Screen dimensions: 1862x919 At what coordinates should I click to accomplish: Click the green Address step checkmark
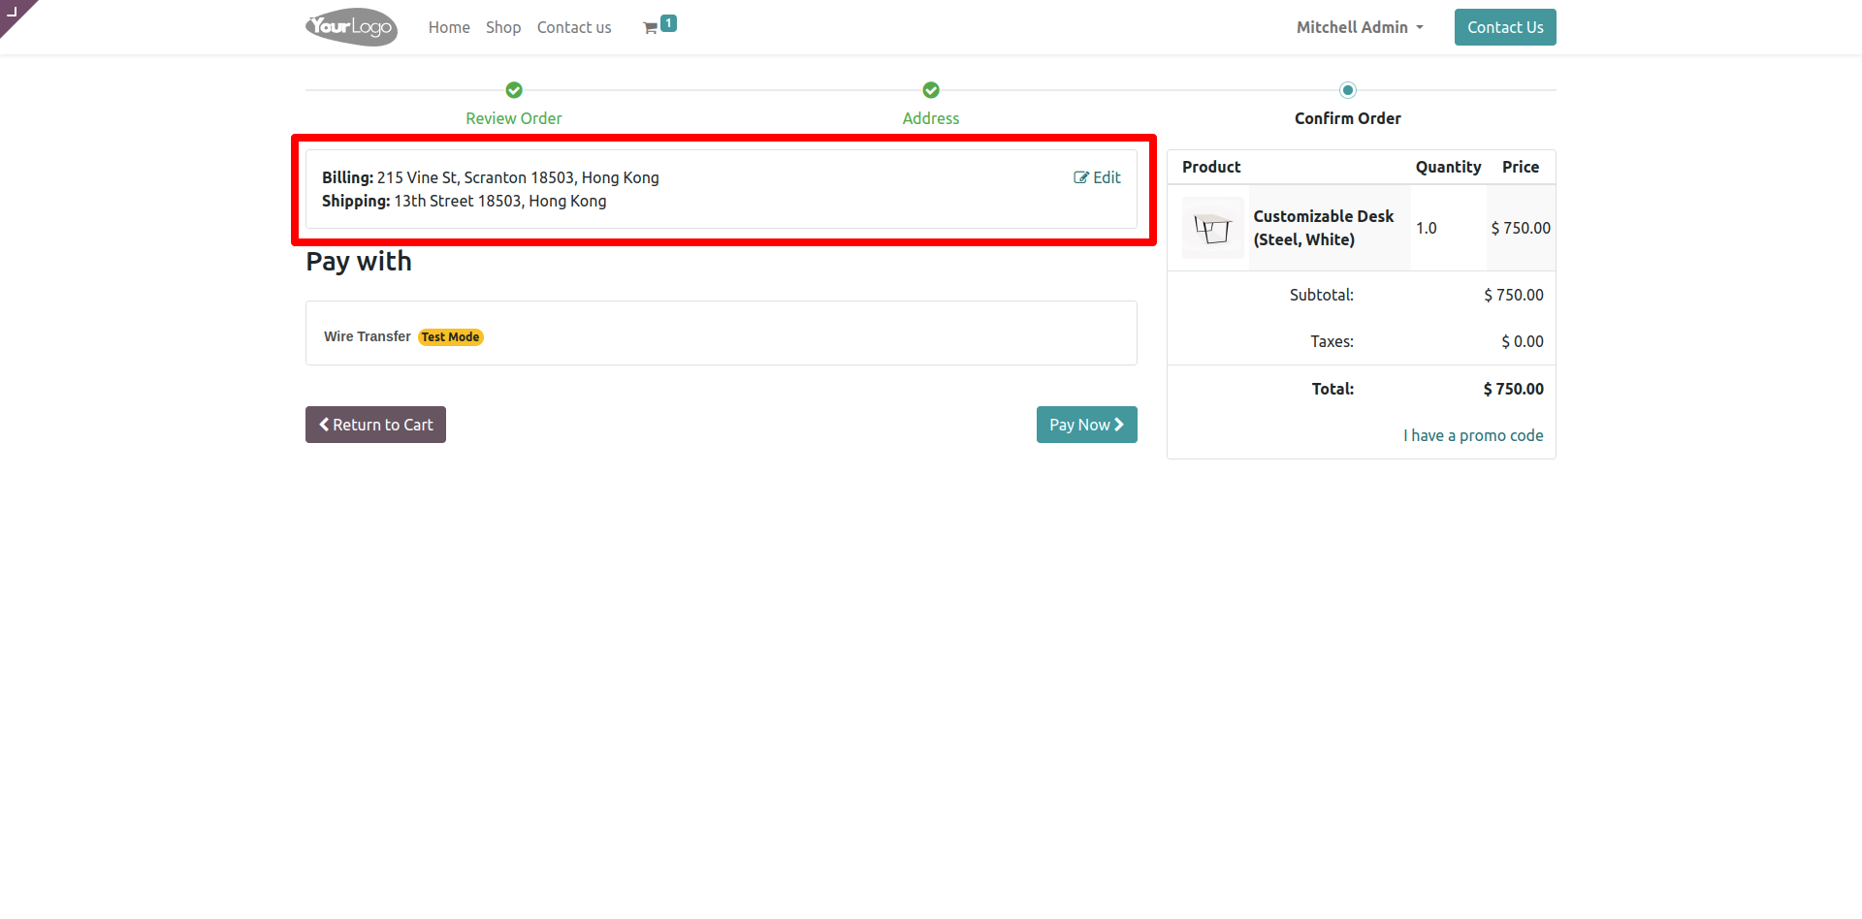pos(931,90)
